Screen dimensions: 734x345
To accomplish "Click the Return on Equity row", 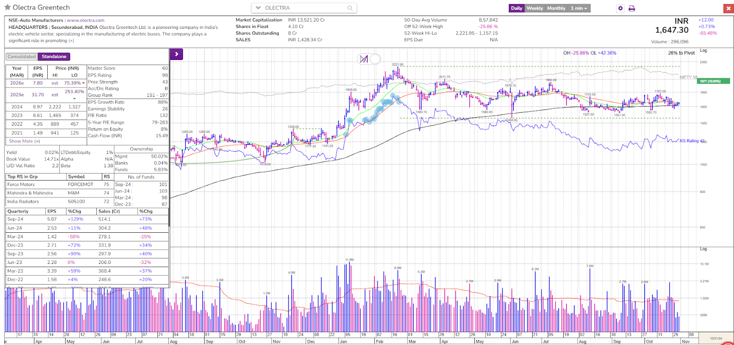I will (x=128, y=129).
